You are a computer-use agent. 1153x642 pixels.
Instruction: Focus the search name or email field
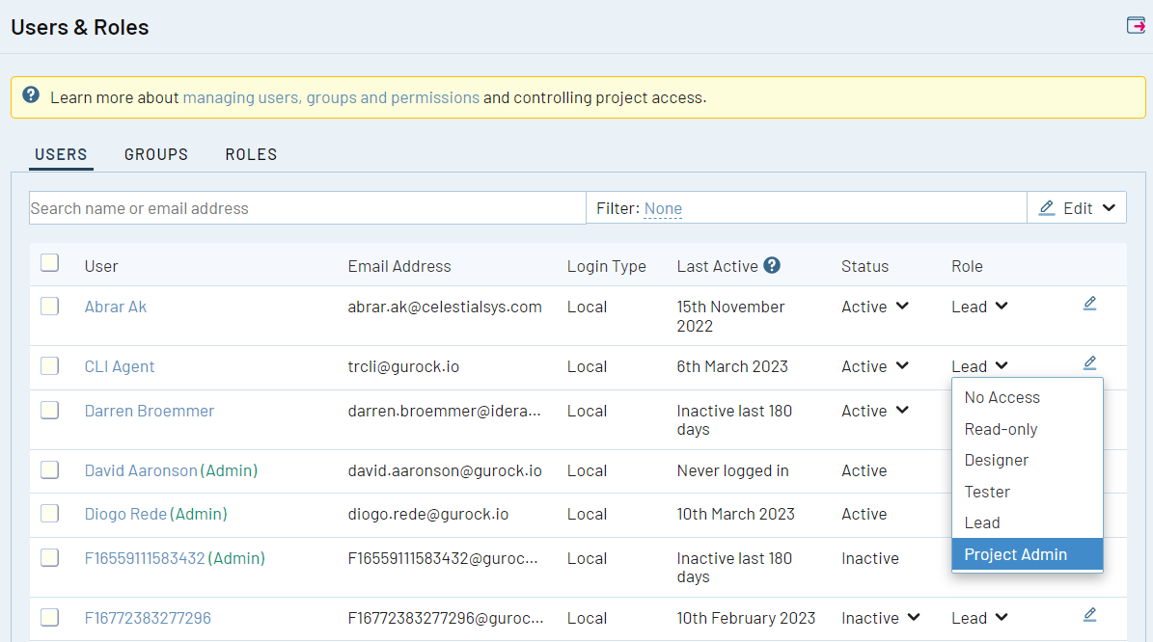coord(308,208)
